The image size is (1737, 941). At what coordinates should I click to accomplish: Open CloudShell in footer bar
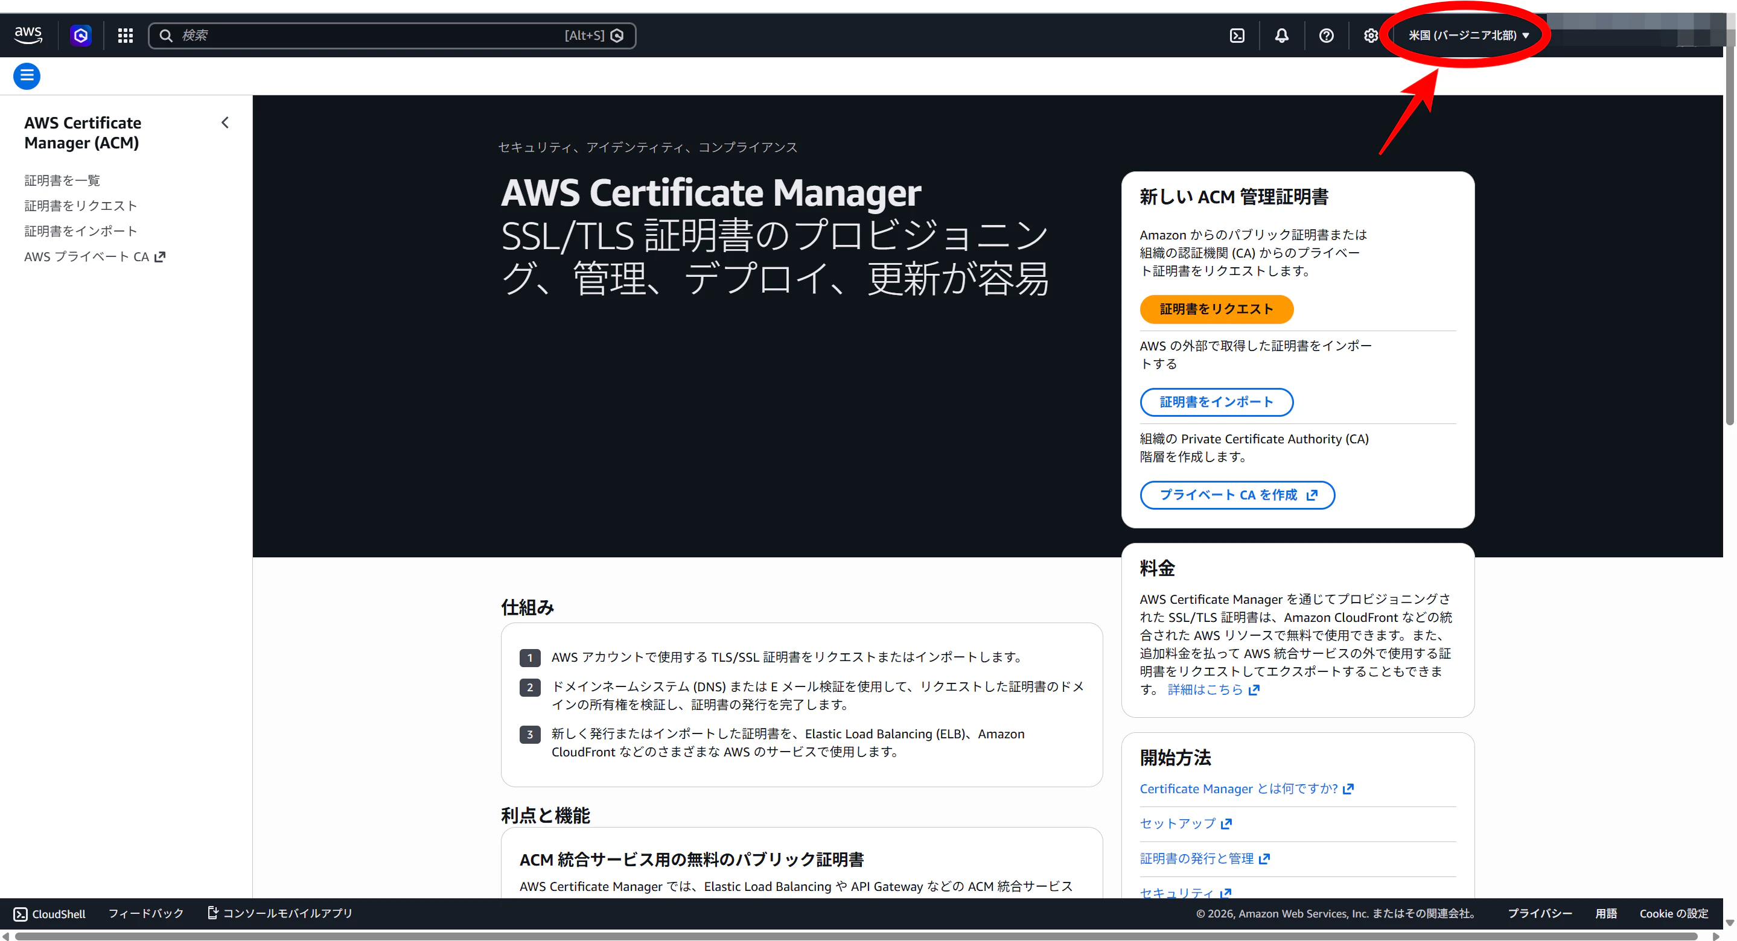click(50, 913)
